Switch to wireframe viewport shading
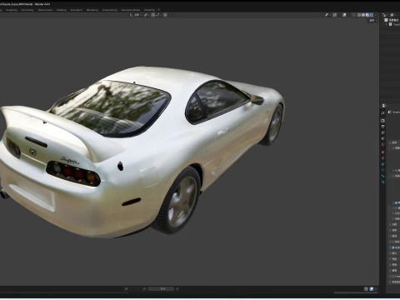This screenshot has height=300, width=400. 359,15
